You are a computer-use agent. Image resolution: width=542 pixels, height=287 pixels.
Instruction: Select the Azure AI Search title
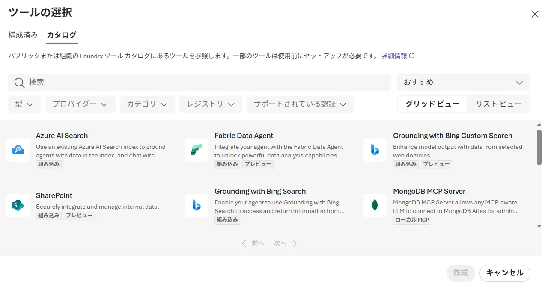(62, 136)
